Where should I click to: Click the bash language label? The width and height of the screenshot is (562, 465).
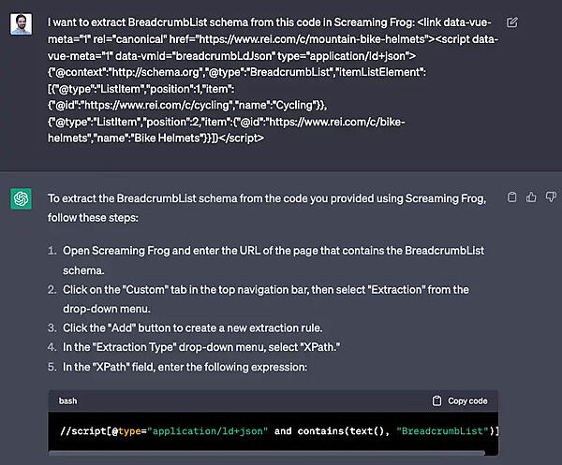tap(68, 400)
